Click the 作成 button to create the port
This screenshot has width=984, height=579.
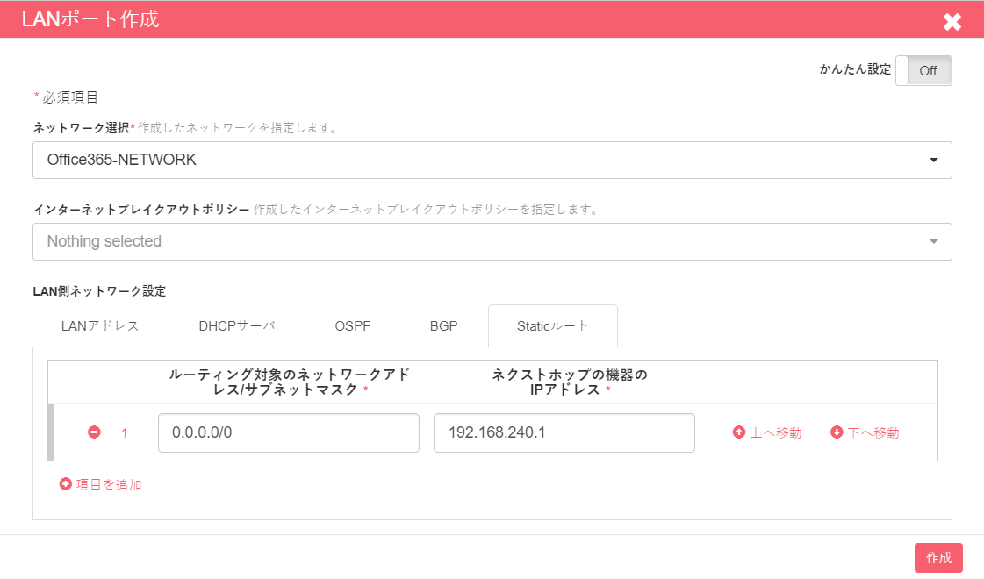938,558
